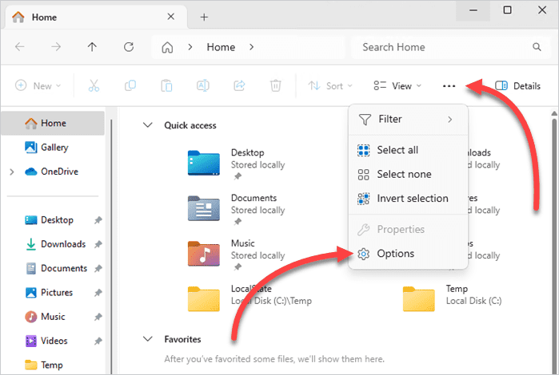The height and width of the screenshot is (375, 559).
Task: Click the Copy icon in toolbar
Action: 130,85
